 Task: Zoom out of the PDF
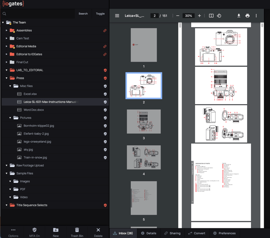(178, 16)
